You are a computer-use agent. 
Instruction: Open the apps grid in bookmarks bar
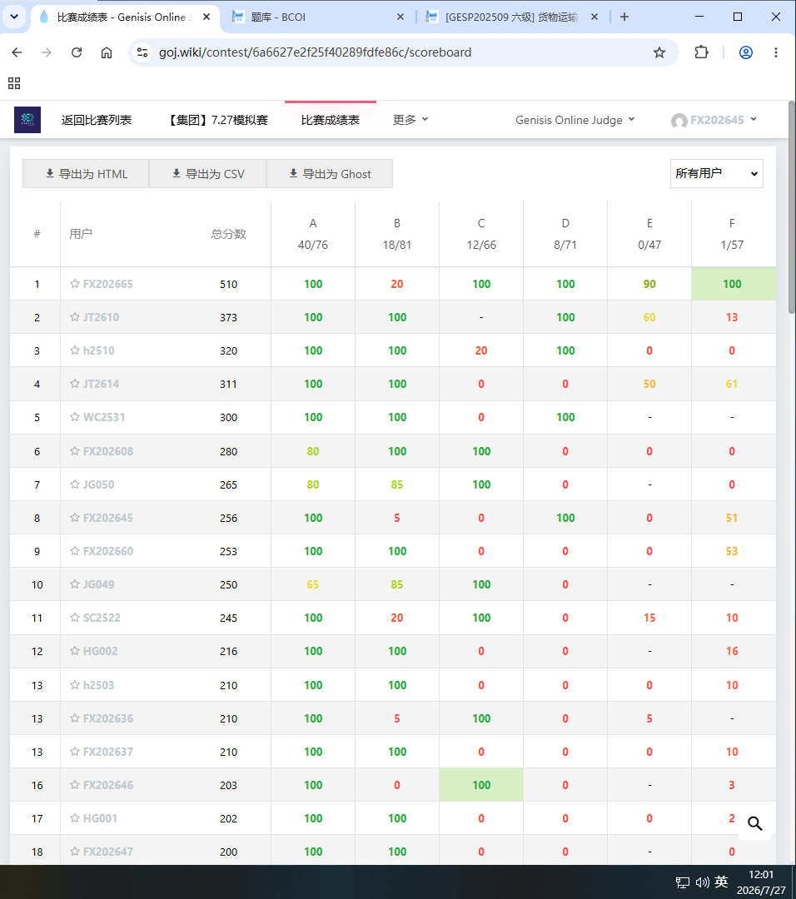click(14, 83)
